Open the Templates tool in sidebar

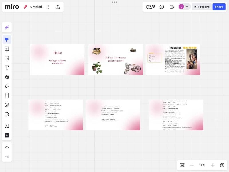(x=7, y=49)
